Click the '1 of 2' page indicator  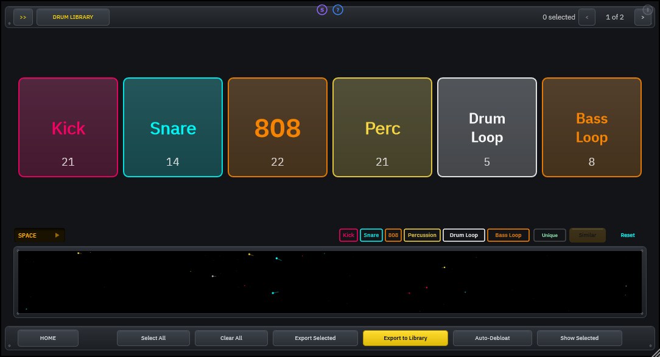click(614, 17)
